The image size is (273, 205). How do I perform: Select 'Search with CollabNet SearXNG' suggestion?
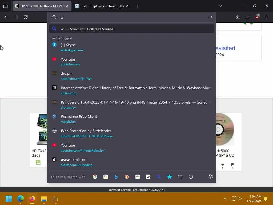click(132, 29)
